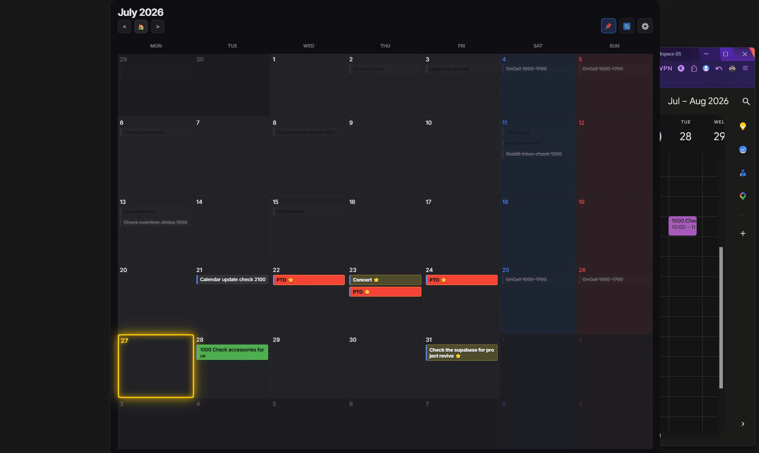Click the browser undo arrow icon
759x453 pixels.
pos(719,69)
